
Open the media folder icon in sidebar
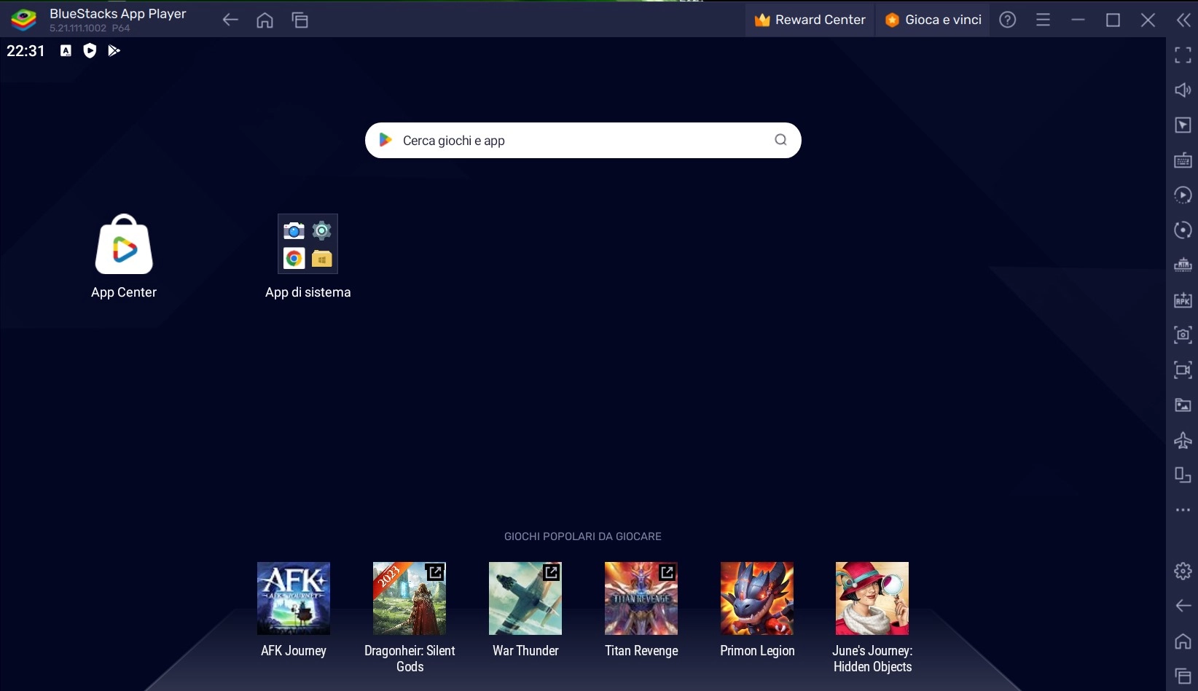pos(1183,405)
